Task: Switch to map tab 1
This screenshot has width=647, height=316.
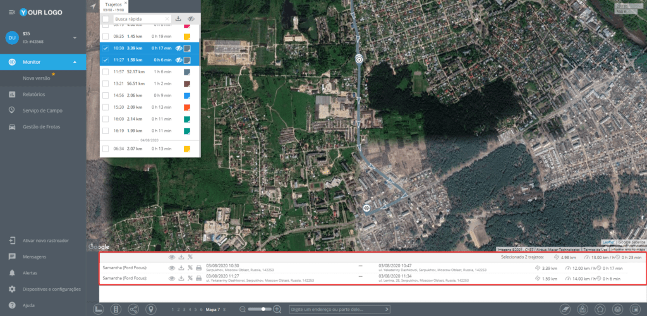Action: (173, 309)
